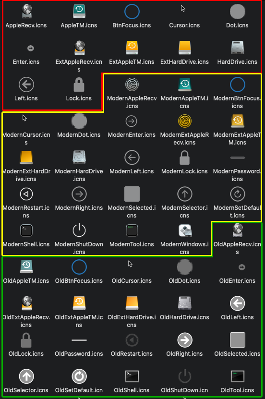
Task: Select the OldRestart.icns dark triangle icon
Action: pos(132,340)
